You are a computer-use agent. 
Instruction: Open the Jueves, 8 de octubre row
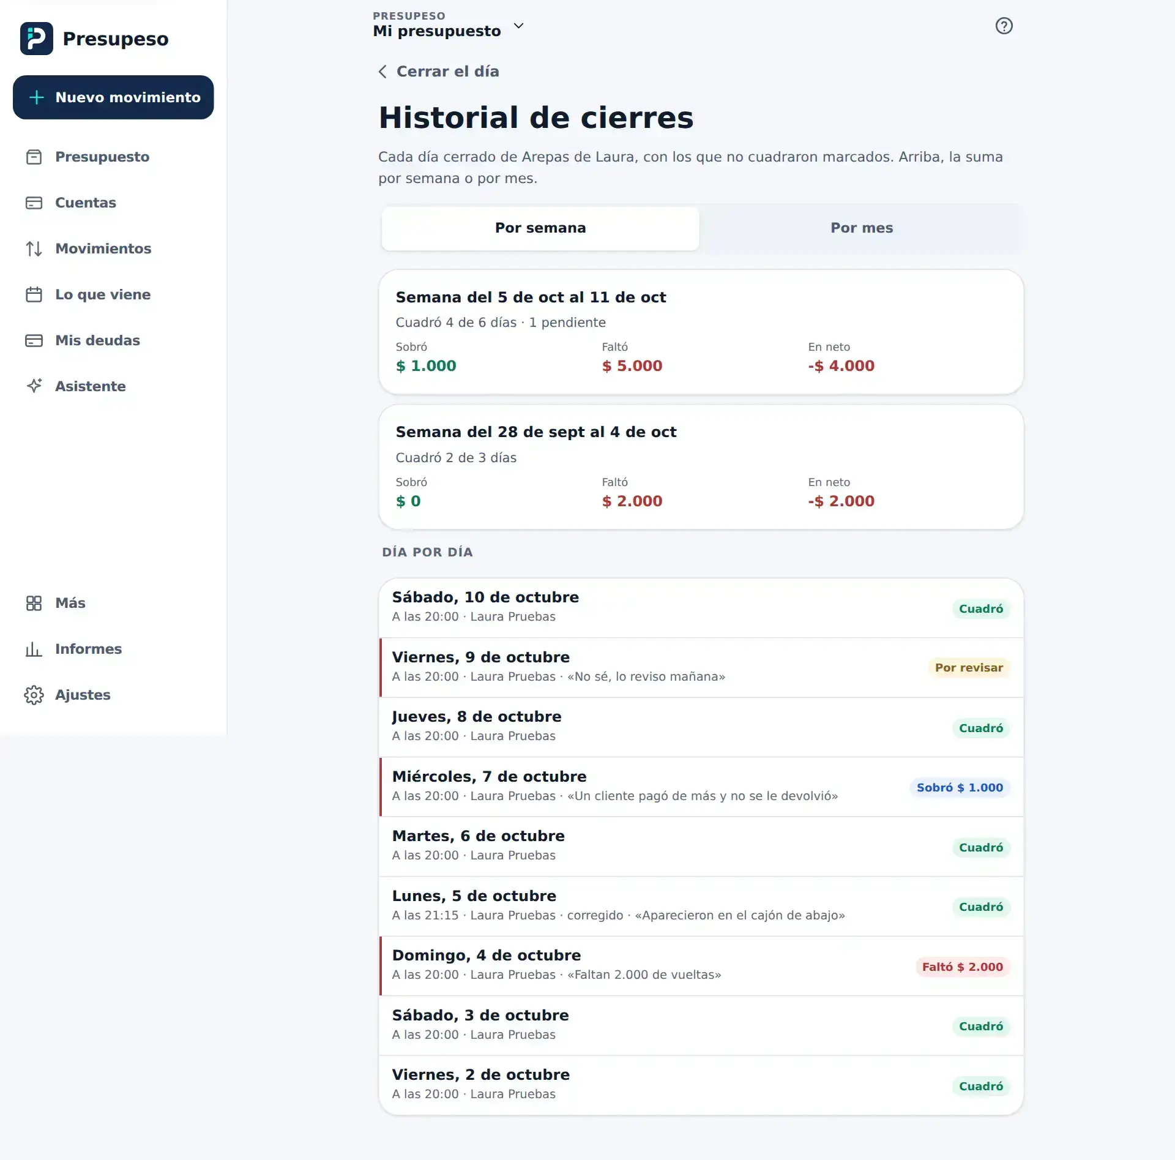pyautogui.click(x=701, y=727)
